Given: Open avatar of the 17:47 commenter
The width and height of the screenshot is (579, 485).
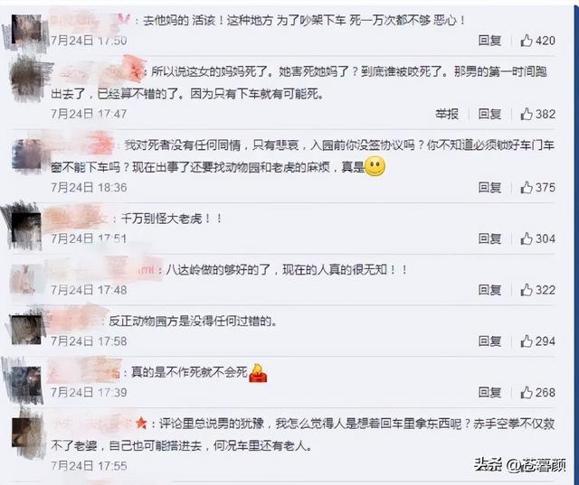Looking at the screenshot, I should click(28, 79).
